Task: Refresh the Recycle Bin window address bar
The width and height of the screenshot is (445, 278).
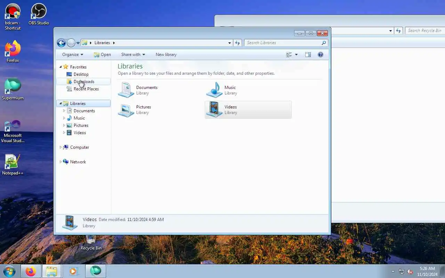Action: pyautogui.click(x=398, y=31)
